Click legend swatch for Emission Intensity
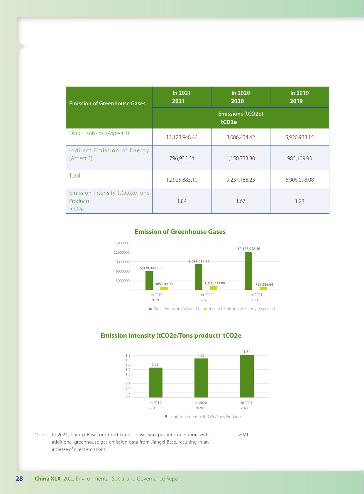This screenshot has width=364, height=494. click(166, 417)
